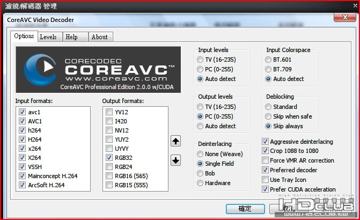Enable RGB15 (555) output format
This screenshot has height=220, width=360.
(109, 185)
